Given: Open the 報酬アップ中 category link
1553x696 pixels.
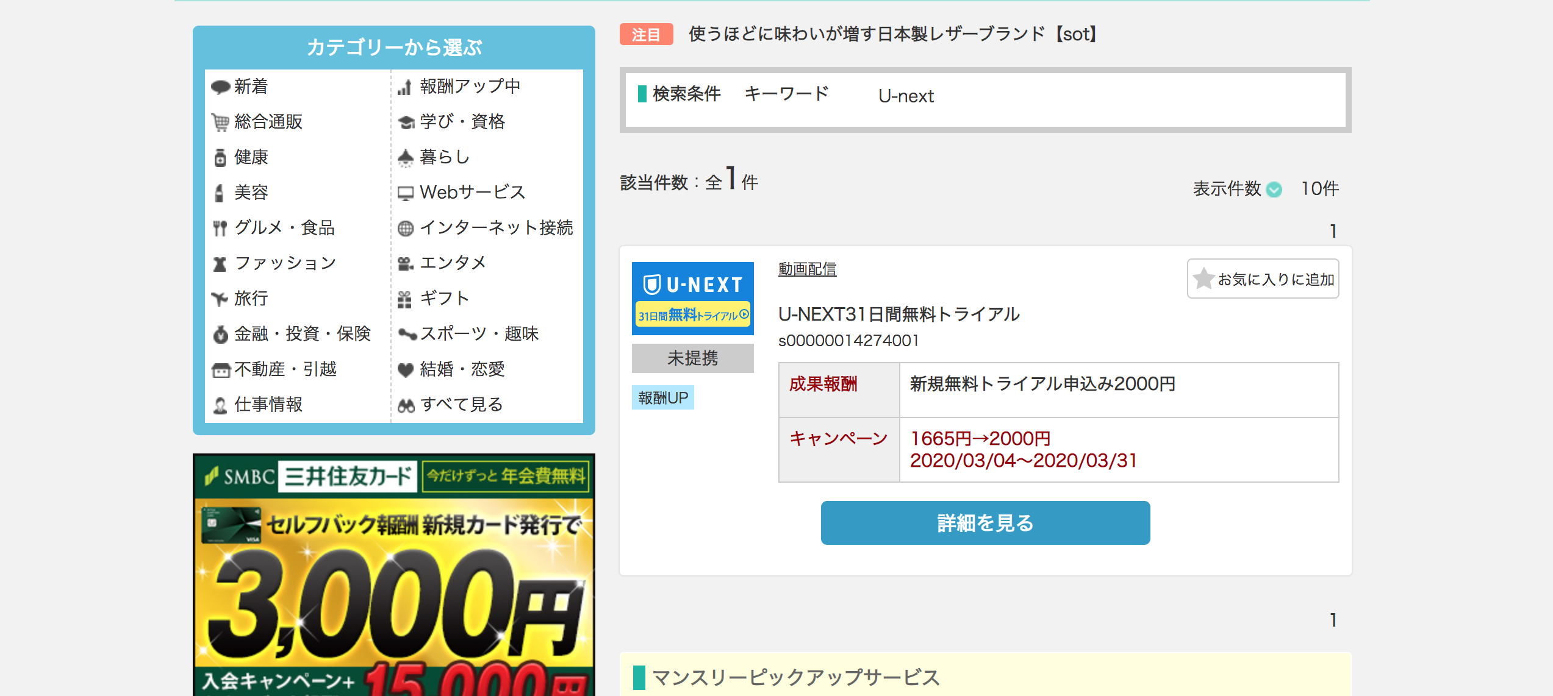Looking at the screenshot, I should [470, 86].
